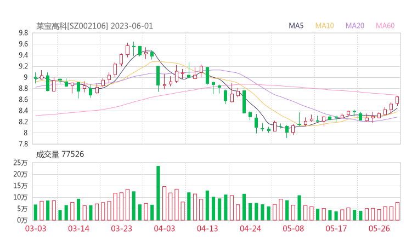The width and height of the screenshot is (406, 241).
Task: Pick the 05-08 date axis label
Action: pos(293,228)
